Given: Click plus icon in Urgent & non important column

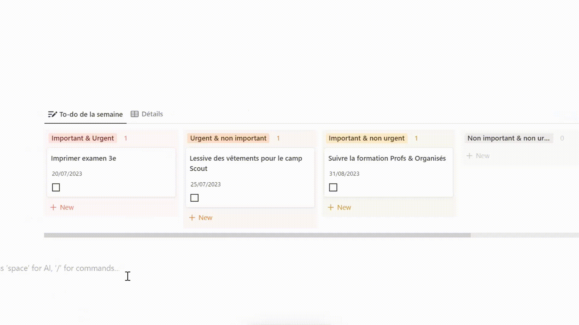Looking at the screenshot, I should [x=192, y=218].
